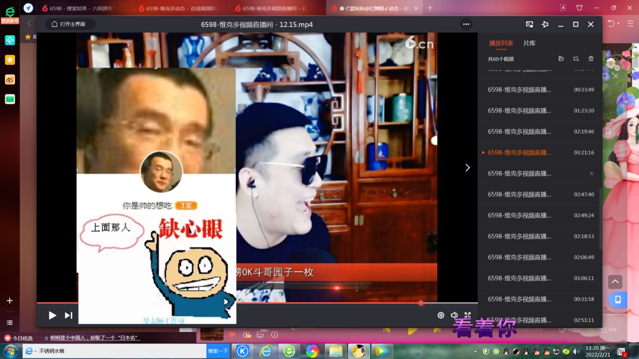Open the player more options menu
Screen dimensions: 639x359
coord(466,24)
